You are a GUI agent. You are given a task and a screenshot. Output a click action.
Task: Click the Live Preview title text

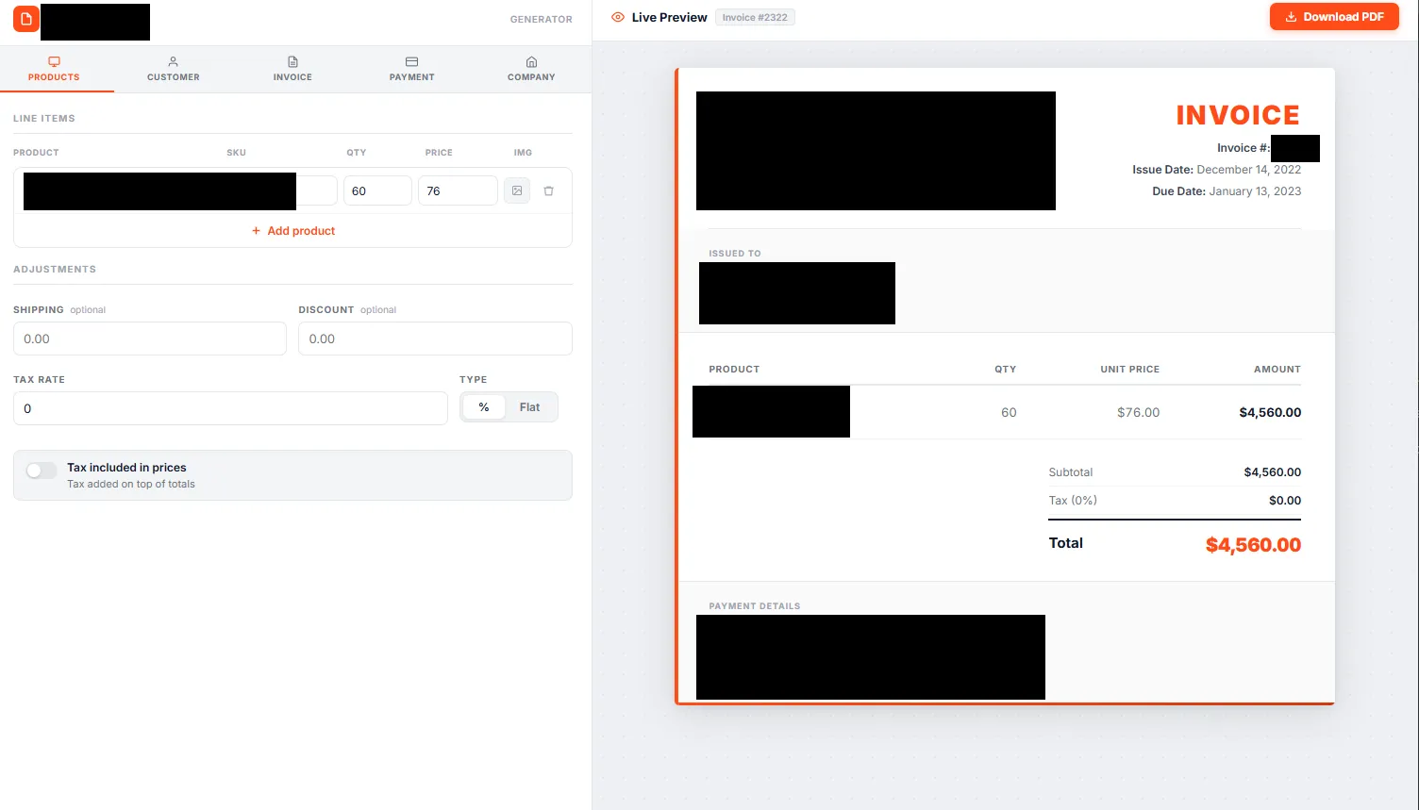click(670, 17)
